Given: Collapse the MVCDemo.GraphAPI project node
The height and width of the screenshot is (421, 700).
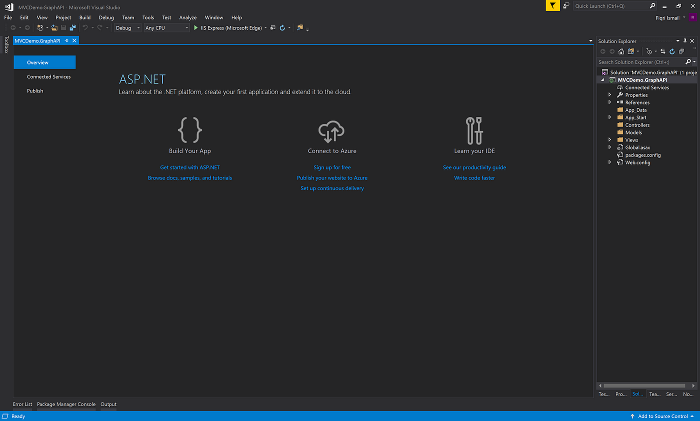Looking at the screenshot, I should [602, 80].
